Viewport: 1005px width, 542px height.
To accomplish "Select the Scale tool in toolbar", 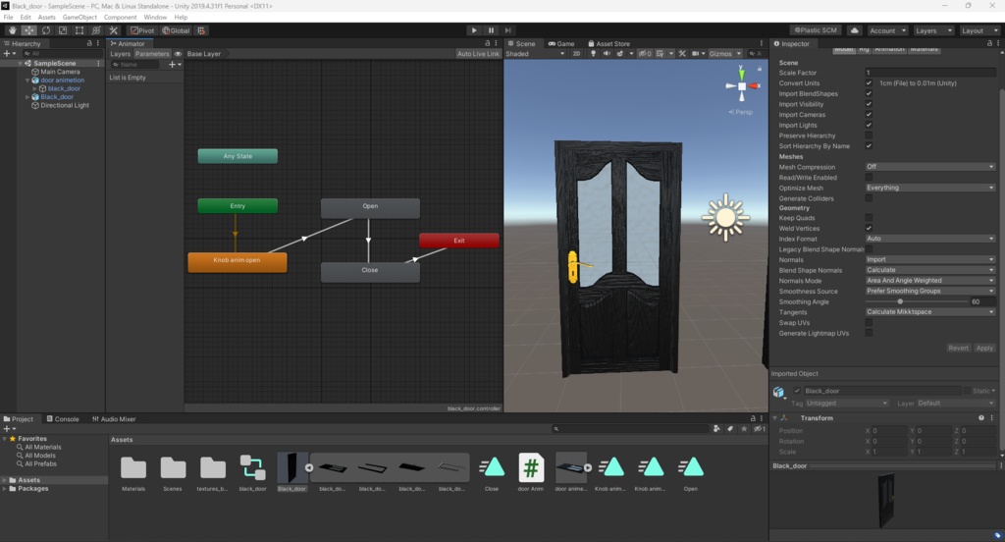I will (63, 30).
